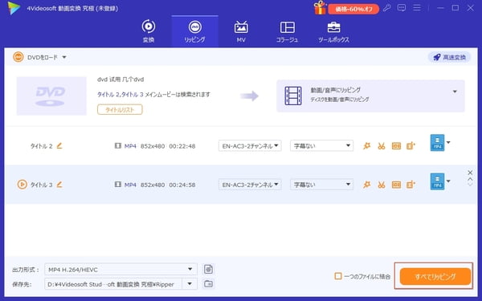Image resolution: width=482 pixels, height=301 pixels.
Task: Open cut scissors tool for タイトル 2
Action: [x=382, y=146]
